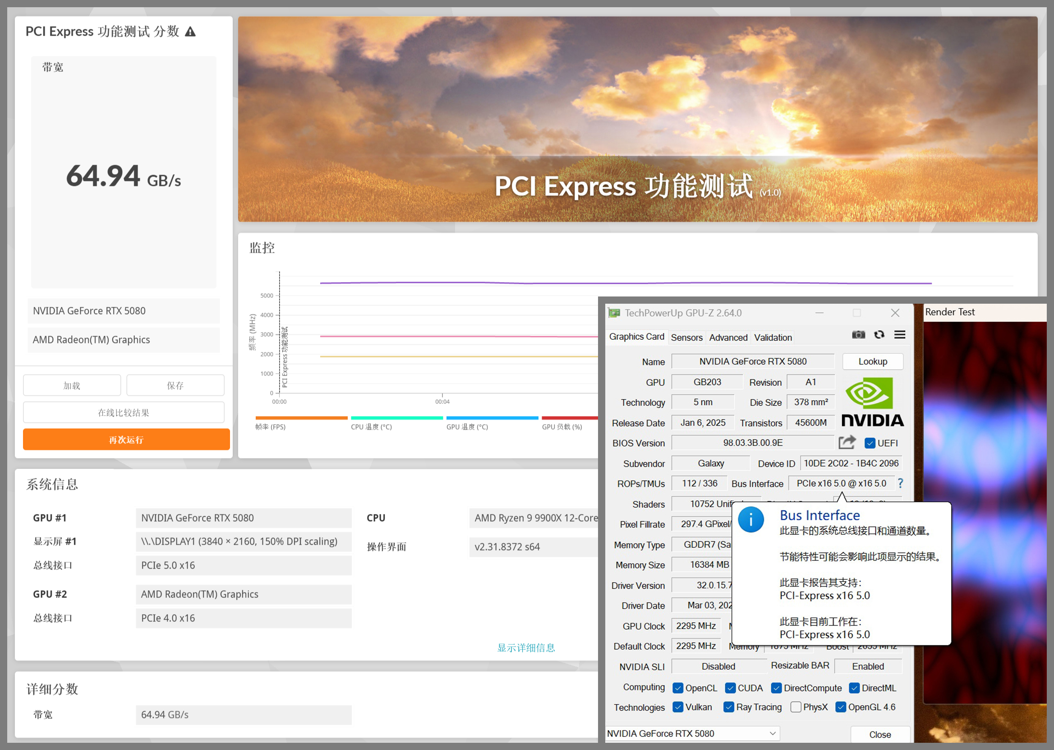Toggle the DirectML checkbox
Viewport: 1054px width, 750px height.
(854, 688)
